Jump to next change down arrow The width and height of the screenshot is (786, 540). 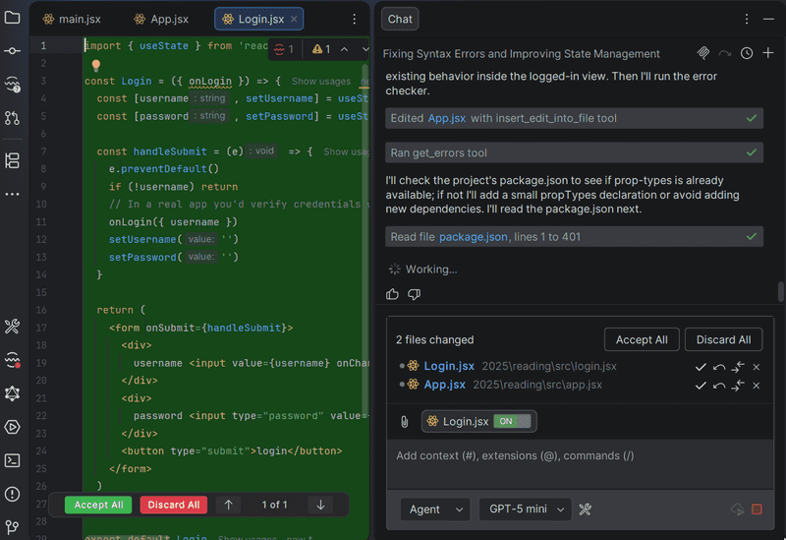pyautogui.click(x=321, y=505)
